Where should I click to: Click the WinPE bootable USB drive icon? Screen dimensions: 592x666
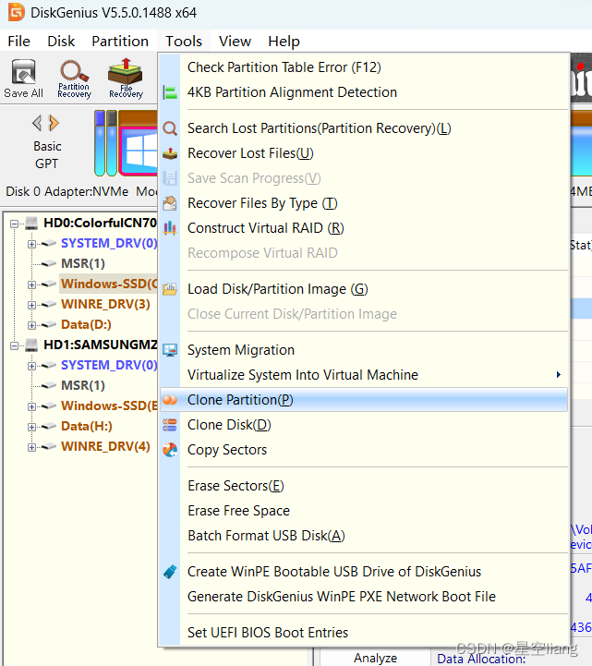coord(170,572)
